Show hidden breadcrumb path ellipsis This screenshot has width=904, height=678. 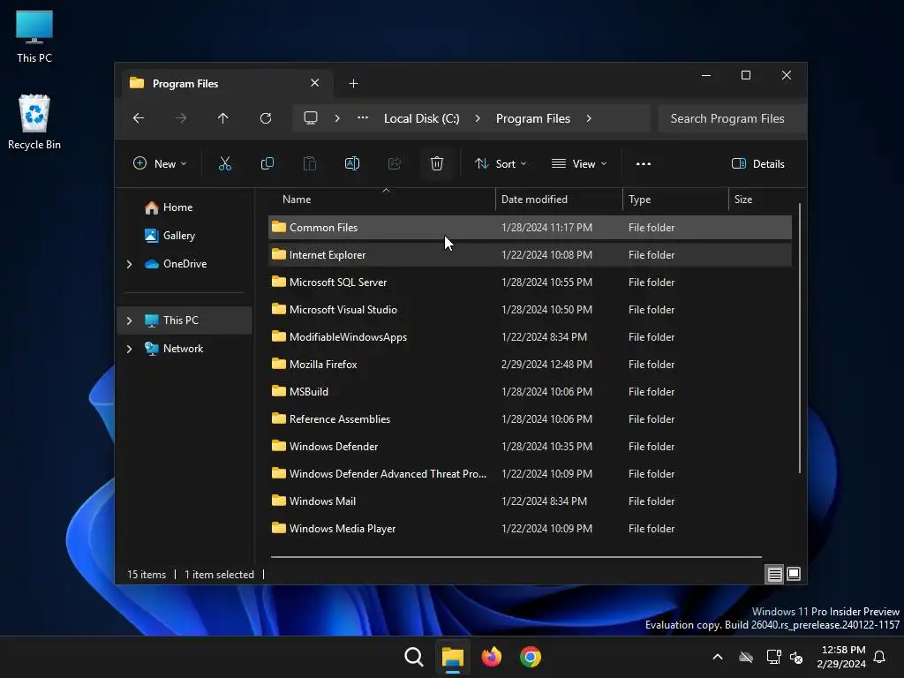click(363, 117)
